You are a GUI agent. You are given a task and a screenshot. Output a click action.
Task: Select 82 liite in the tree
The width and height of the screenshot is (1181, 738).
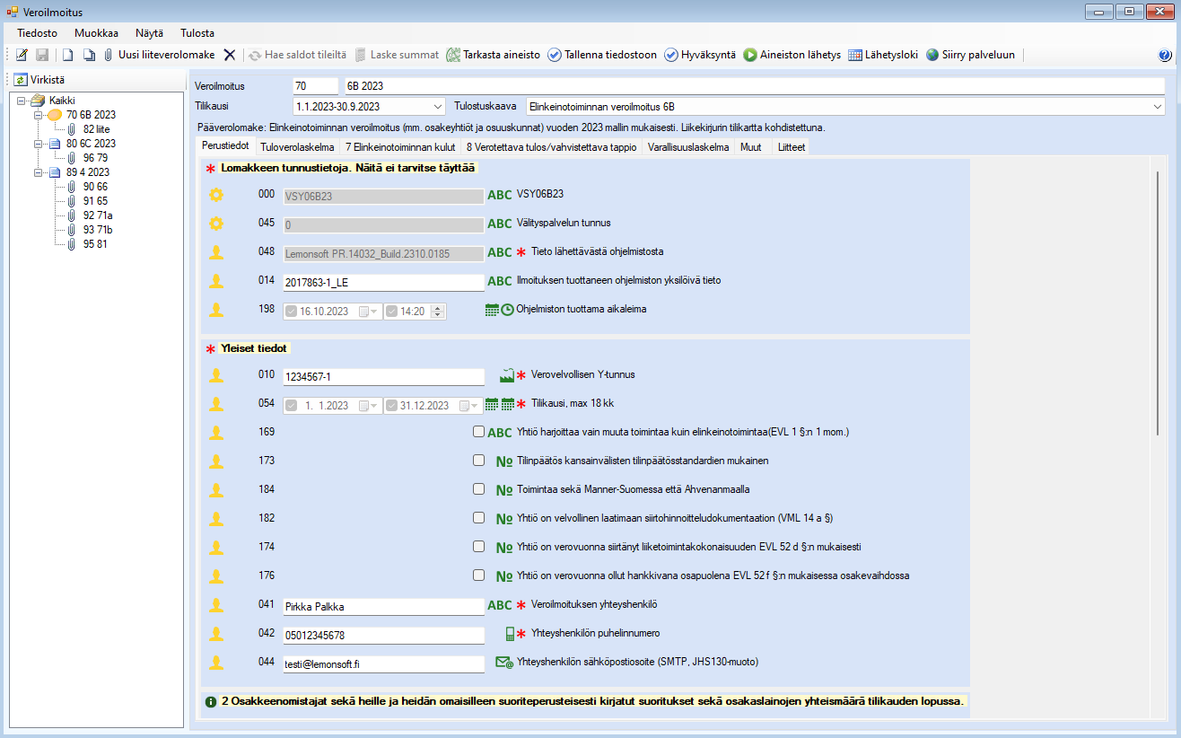click(x=96, y=128)
